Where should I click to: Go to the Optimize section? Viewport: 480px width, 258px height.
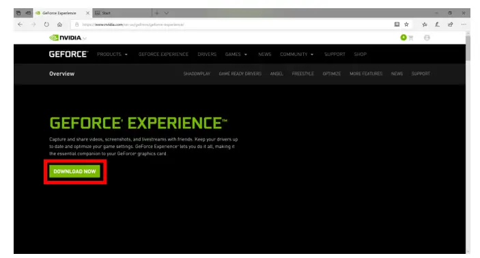point(332,74)
